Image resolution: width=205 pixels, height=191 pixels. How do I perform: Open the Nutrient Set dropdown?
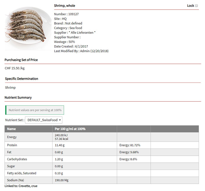tap(44, 120)
